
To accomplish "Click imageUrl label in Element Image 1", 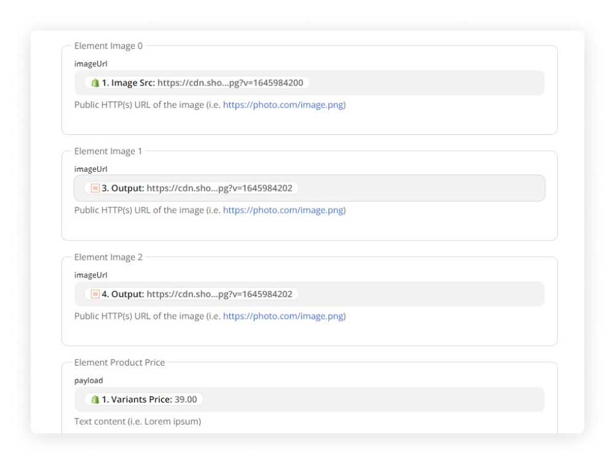I will tap(90, 169).
